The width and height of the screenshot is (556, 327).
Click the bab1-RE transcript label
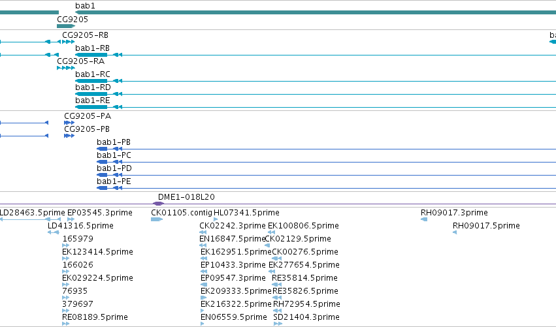coord(93,101)
